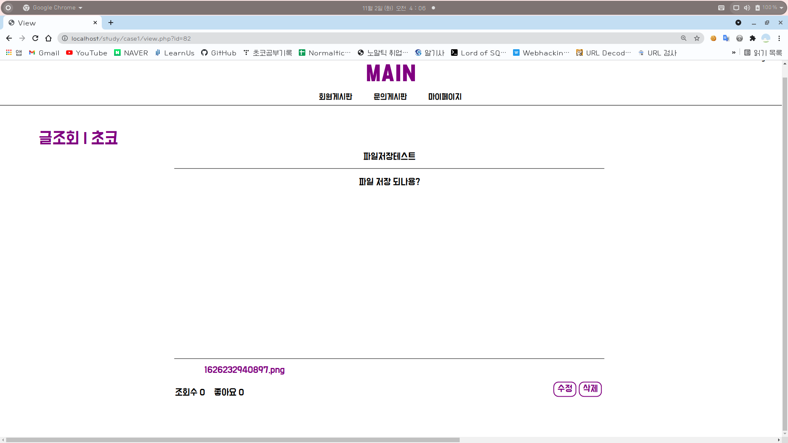Image resolution: width=788 pixels, height=443 pixels.
Task: Click the 삭제 delete button
Action: [x=590, y=389]
